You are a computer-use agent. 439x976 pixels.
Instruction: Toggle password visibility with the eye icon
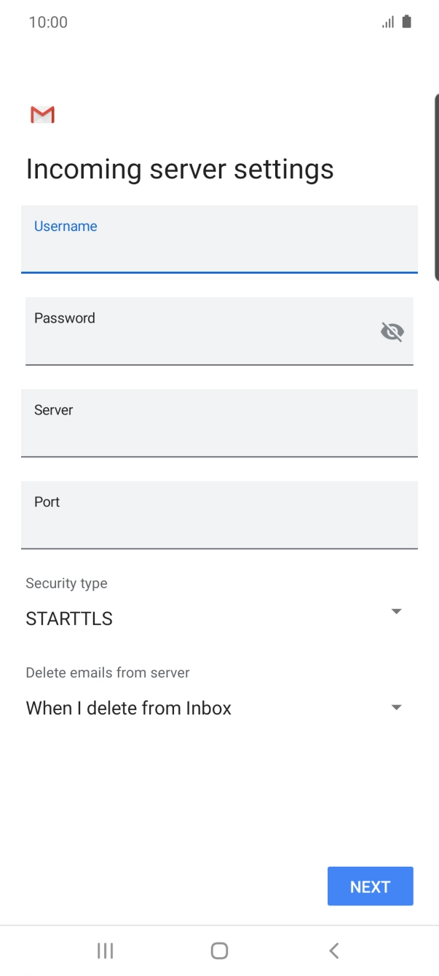click(392, 331)
